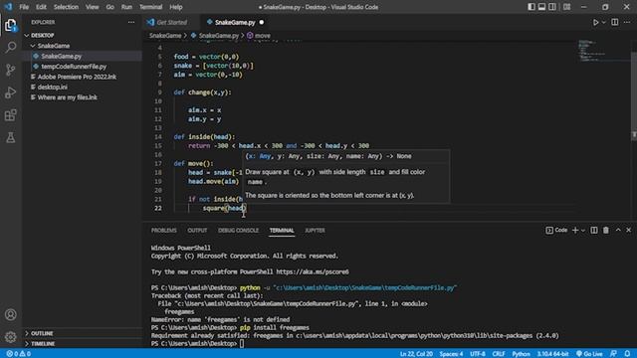Open the View menu

pyautogui.click(x=92, y=7)
